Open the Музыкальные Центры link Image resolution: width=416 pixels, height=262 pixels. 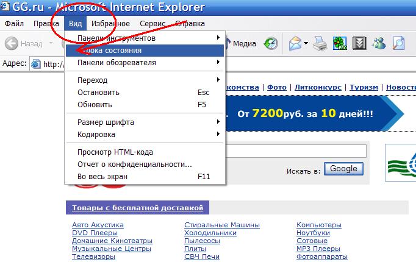[112, 249]
